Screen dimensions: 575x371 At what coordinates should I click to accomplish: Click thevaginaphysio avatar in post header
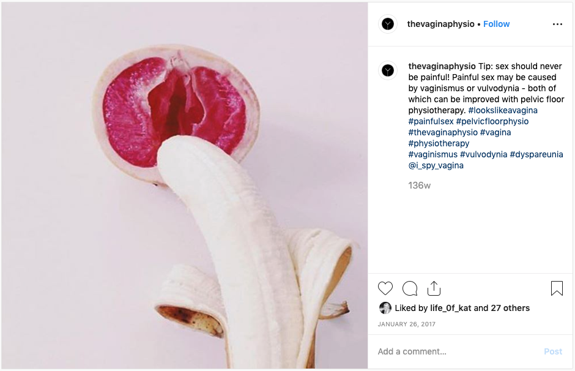click(388, 24)
